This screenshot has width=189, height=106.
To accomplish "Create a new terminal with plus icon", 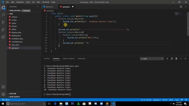I will pos(167,59).
